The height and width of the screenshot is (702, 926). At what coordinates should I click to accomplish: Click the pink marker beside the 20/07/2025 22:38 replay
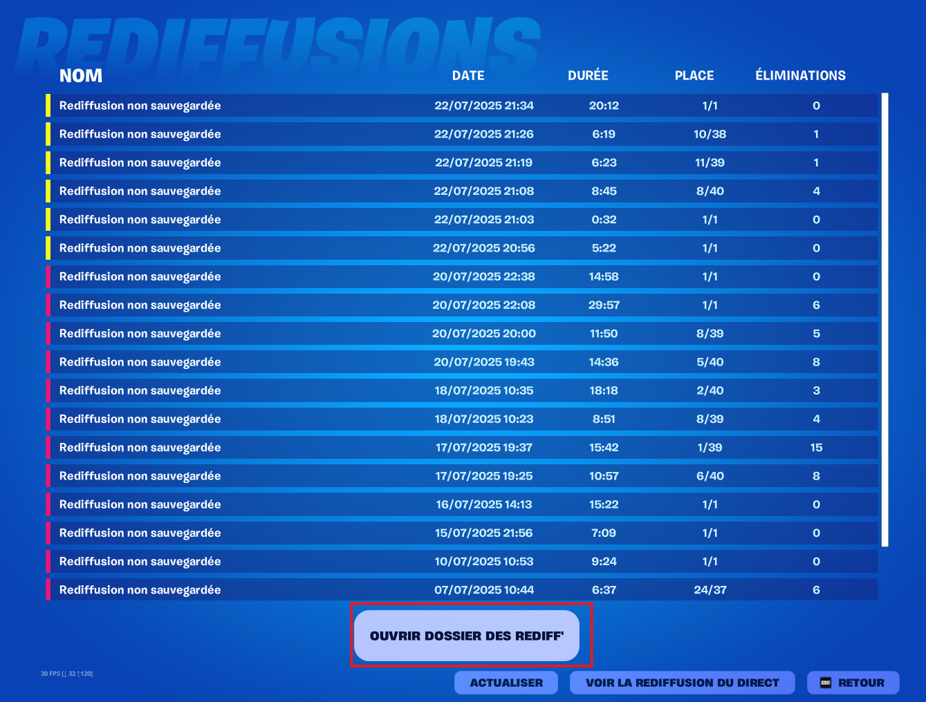click(48, 276)
